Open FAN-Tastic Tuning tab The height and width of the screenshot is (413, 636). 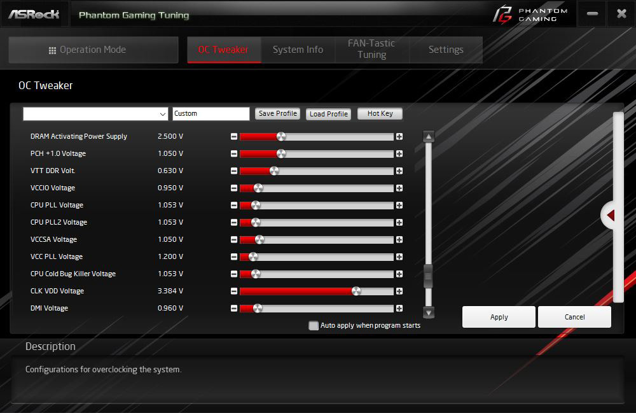[x=371, y=49]
